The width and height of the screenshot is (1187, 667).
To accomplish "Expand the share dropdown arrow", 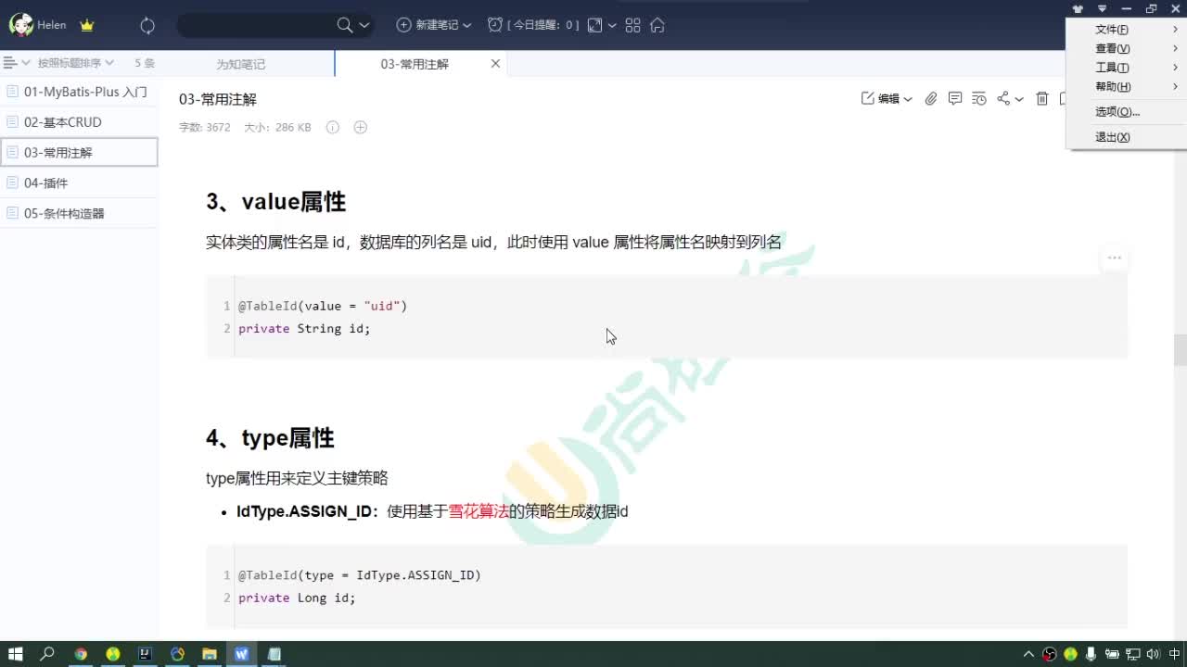I will tap(1019, 99).
